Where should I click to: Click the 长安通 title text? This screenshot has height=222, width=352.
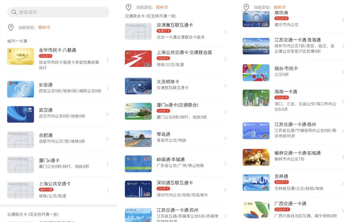[46, 85]
